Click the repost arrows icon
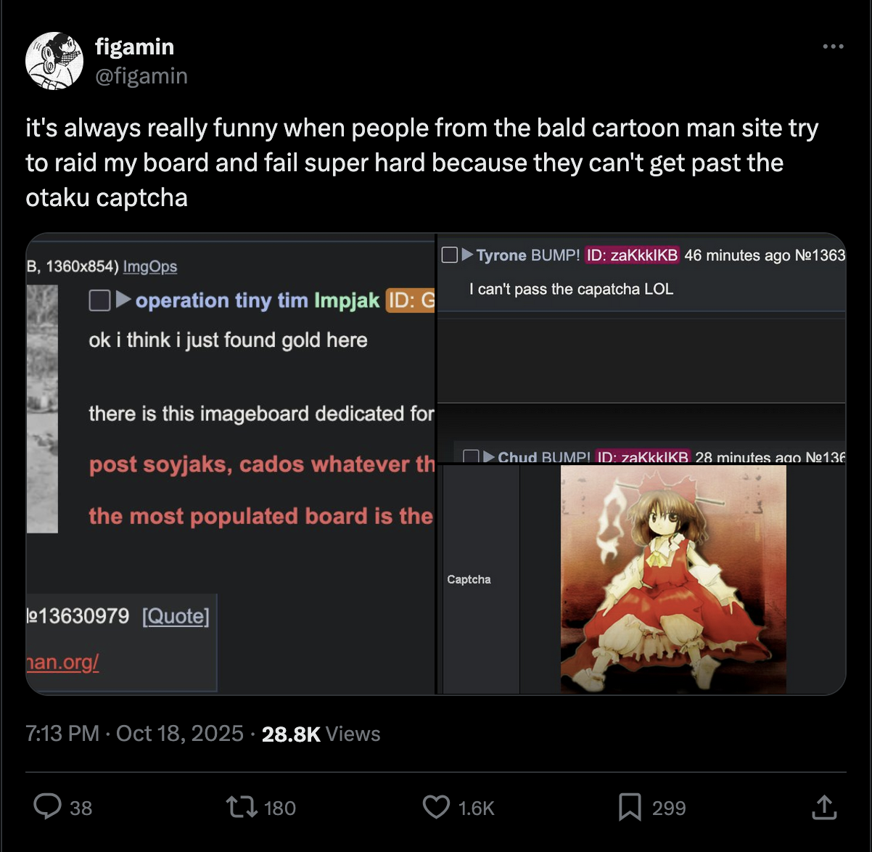This screenshot has height=852, width=872. coord(241,807)
